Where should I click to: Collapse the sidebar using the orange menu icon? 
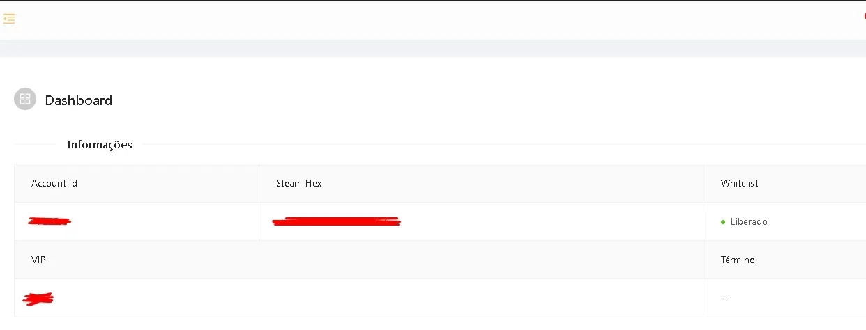[x=9, y=19]
